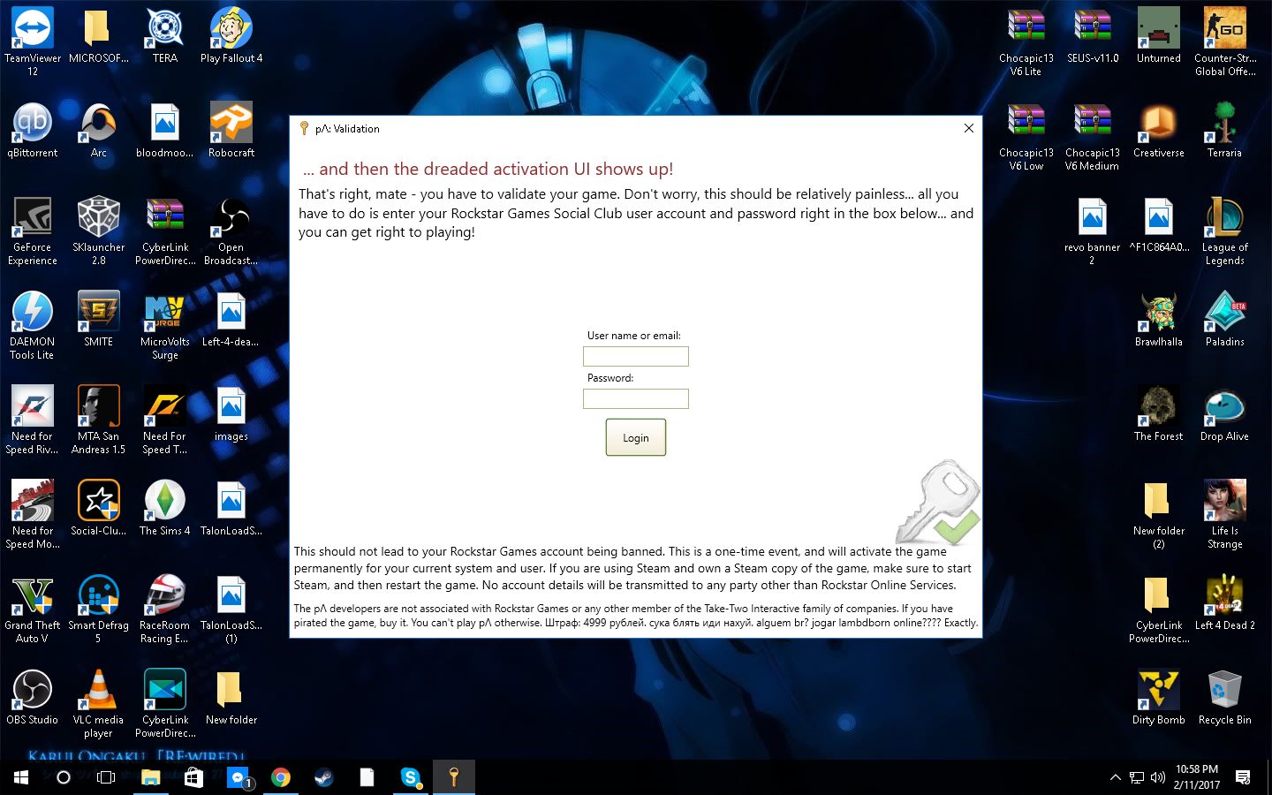Image resolution: width=1272 pixels, height=795 pixels.
Task: Select the OBS Studio desktop icon
Action: [x=33, y=698]
